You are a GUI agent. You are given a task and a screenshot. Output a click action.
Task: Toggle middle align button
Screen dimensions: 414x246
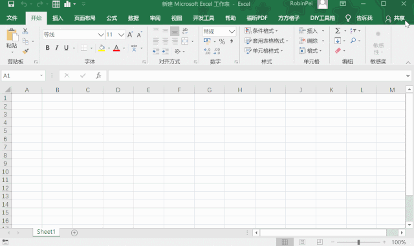click(x=166, y=31)
